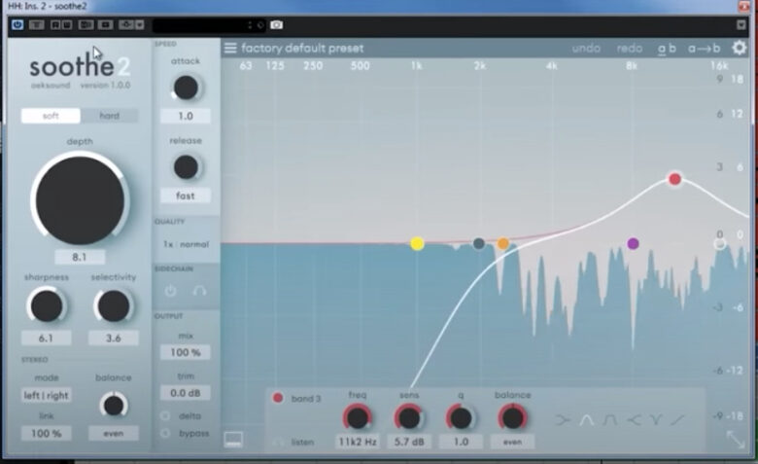Toggle the sidechain power icon

(x=170, y=291)
